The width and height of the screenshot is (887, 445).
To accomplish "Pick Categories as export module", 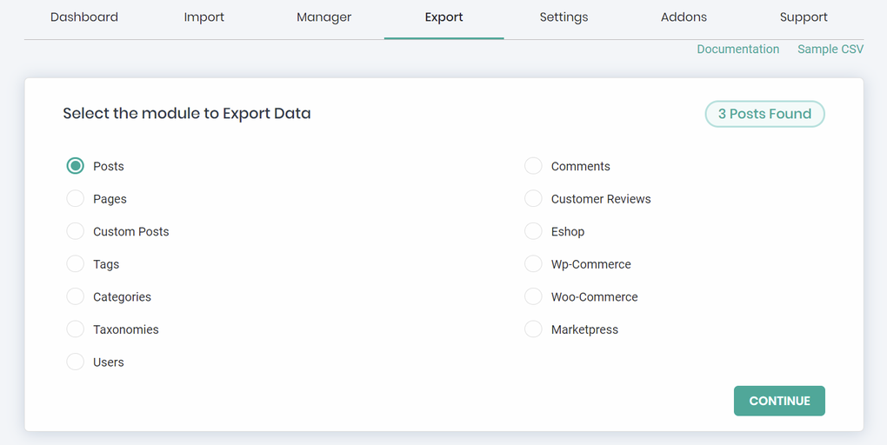I will (x=76, y=296).
